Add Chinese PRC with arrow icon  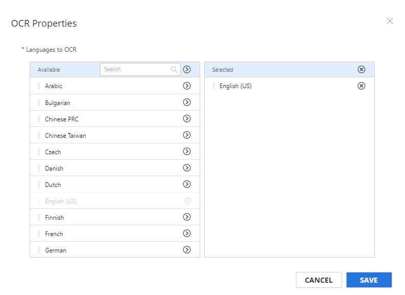(187, 119)
